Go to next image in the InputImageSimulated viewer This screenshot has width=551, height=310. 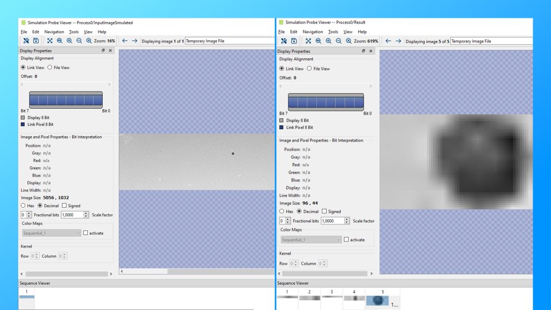(135, 41)
